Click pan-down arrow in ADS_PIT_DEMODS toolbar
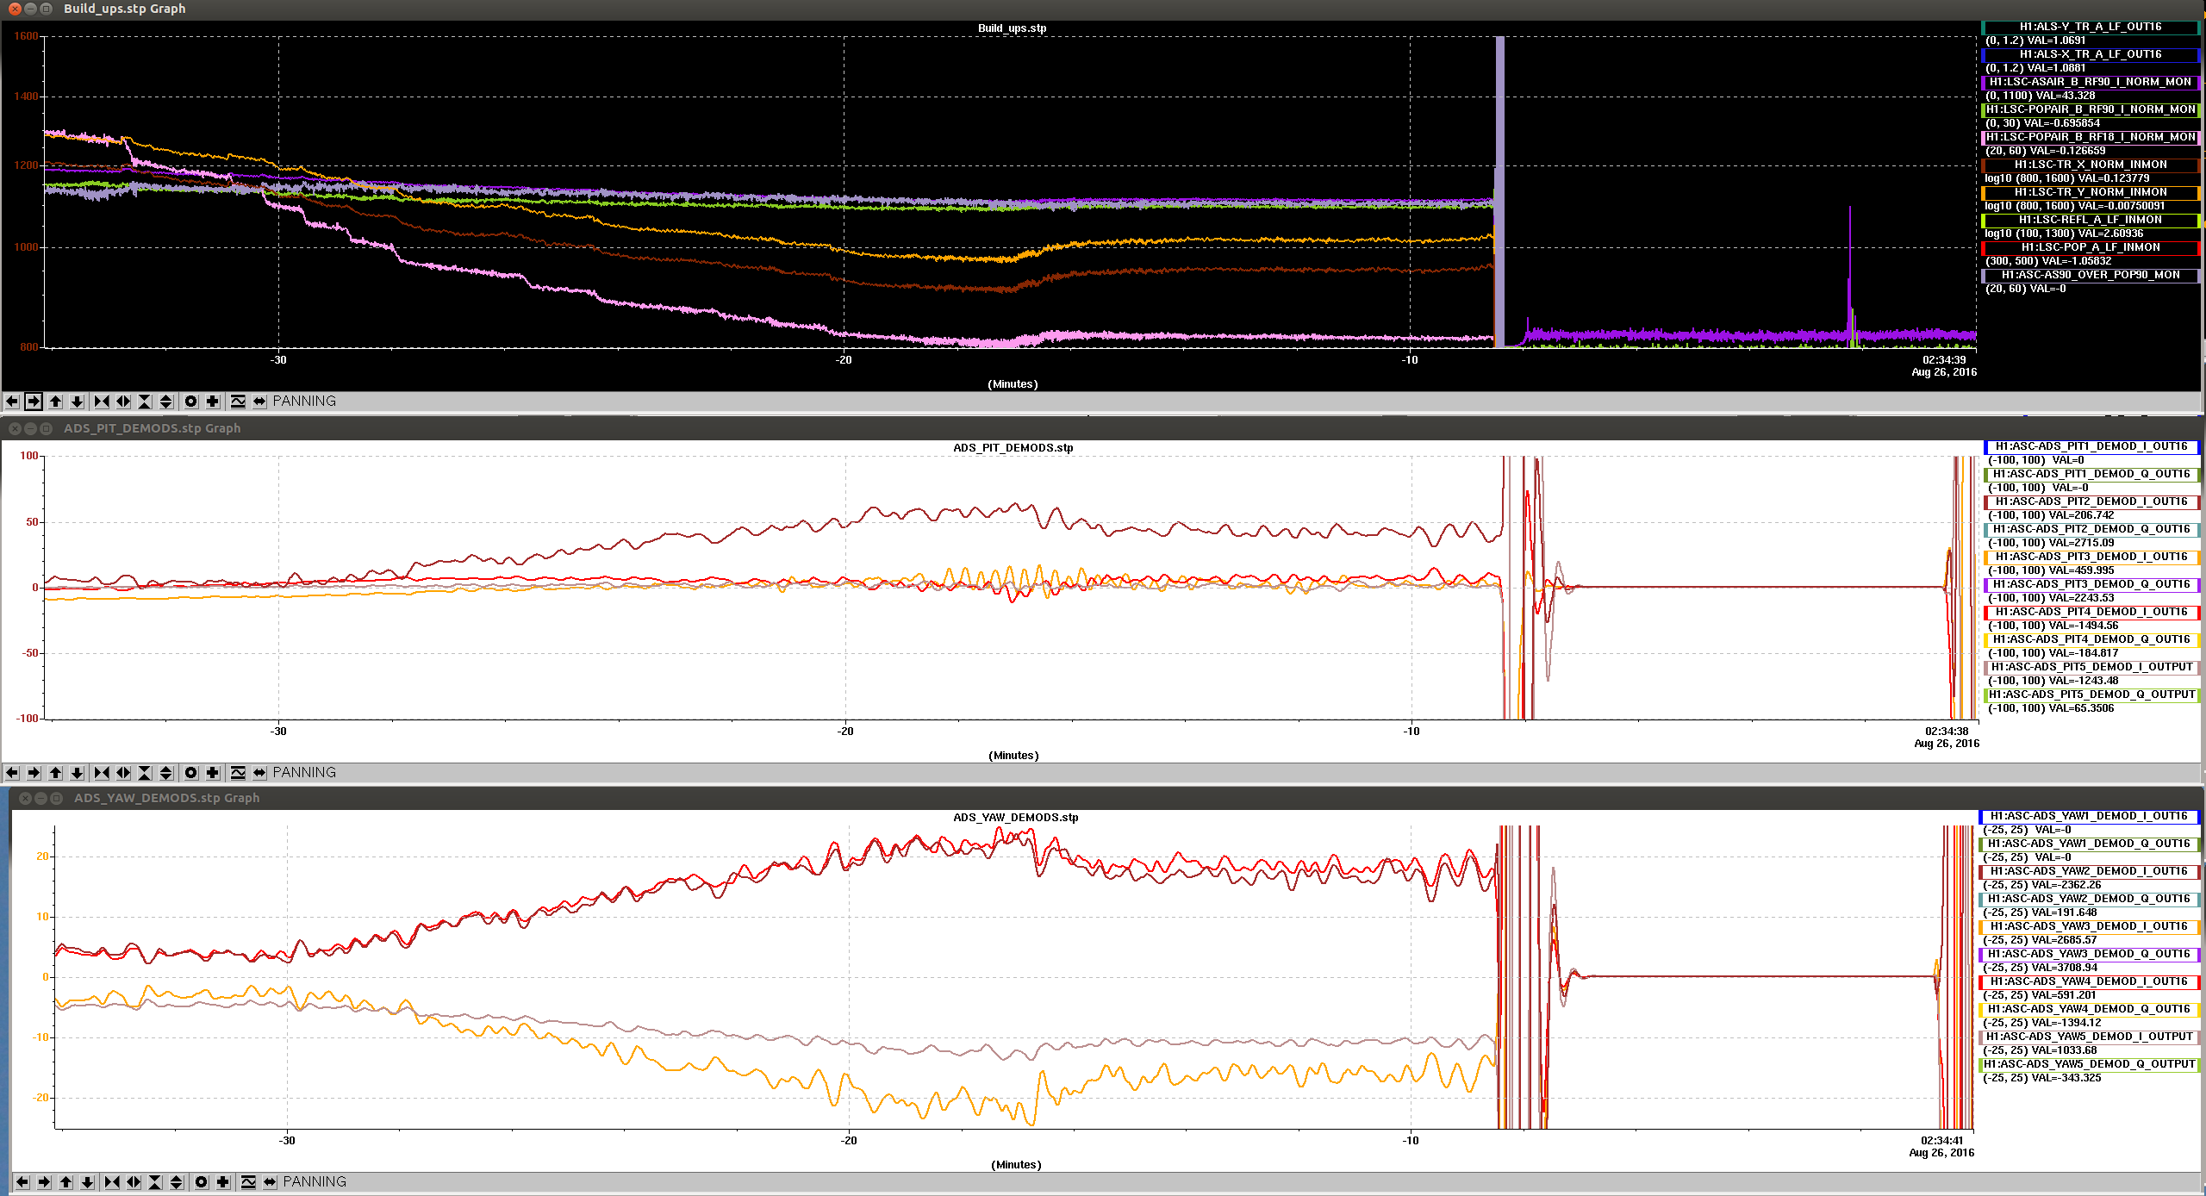Viewport: 2206px width, 1196px height. [78, 773]
